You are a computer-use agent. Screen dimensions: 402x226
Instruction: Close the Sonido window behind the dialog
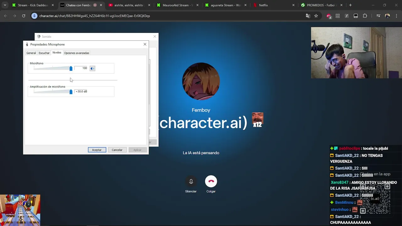click(x=155, y=36)
